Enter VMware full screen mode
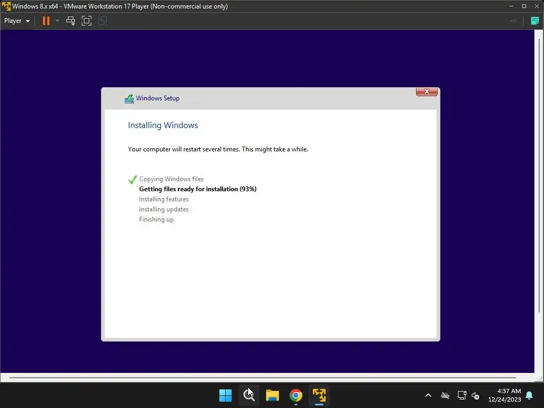Screen dimensions: 544x408 click(x=87, y=21)
